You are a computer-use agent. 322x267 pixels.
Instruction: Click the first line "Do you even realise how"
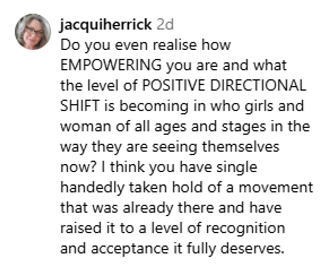(x=145, y=45)
